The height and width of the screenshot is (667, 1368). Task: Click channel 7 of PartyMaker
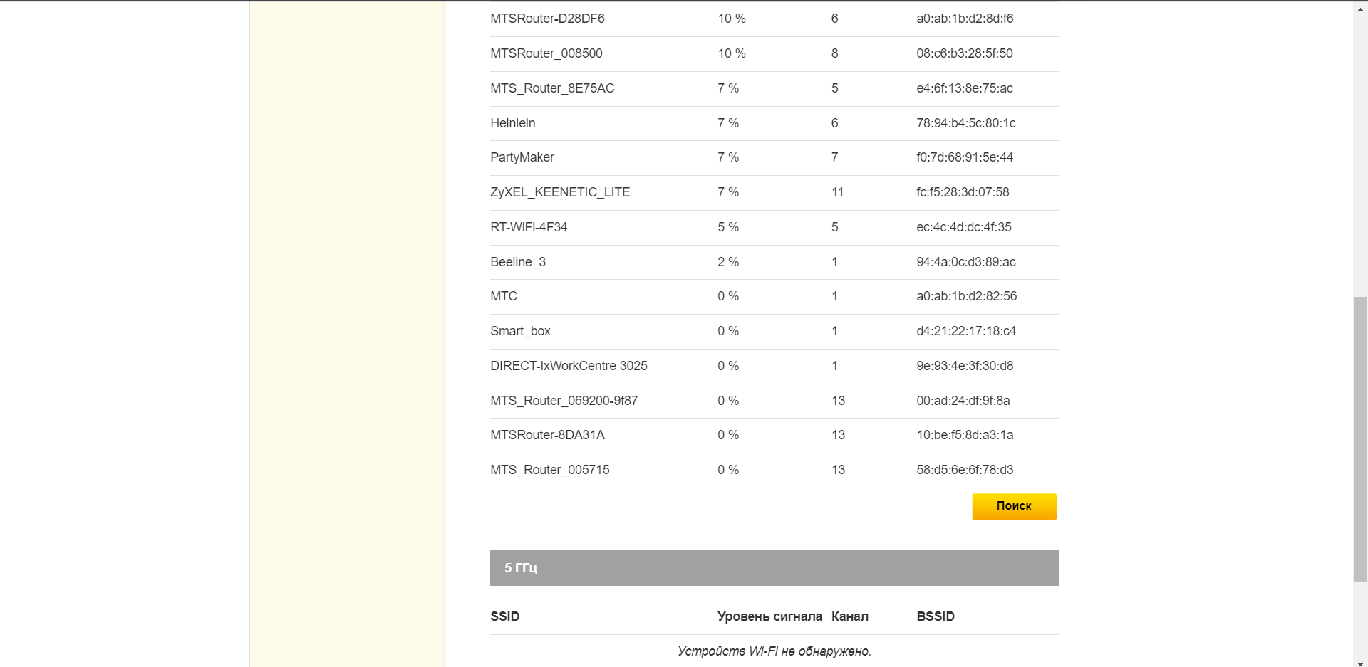pyautogui.click(x=834, y=157)
